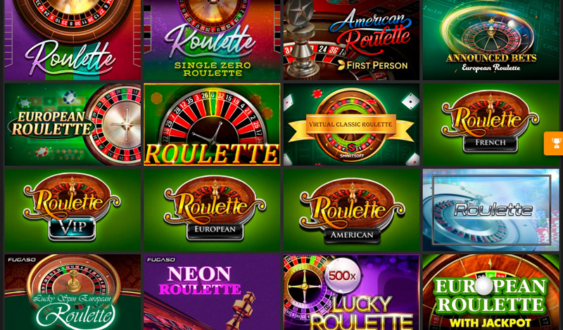This screenshot has height=330, width=563.
Task: Open the American Roulette First Person game
Action: tap(351, 40)
